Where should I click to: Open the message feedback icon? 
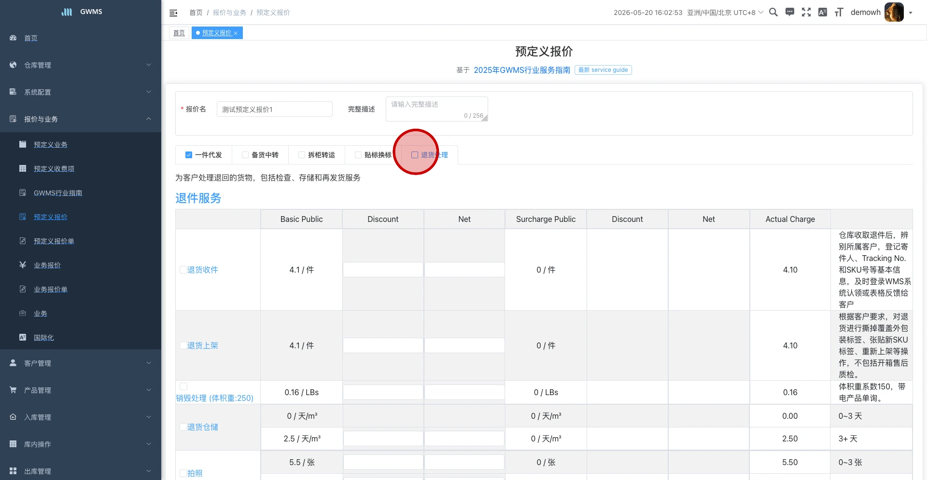pyautogui.click(x=790, y=12)
